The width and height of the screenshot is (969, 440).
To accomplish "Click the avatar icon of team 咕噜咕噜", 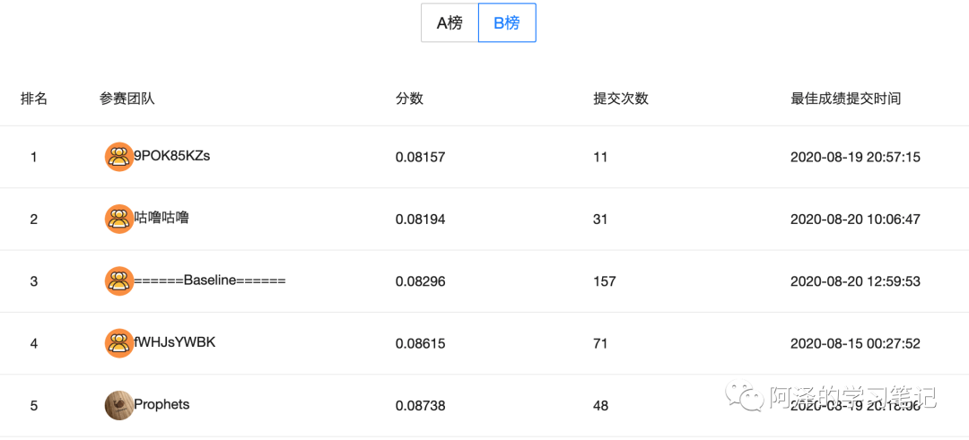I will [x=118, y=219].
